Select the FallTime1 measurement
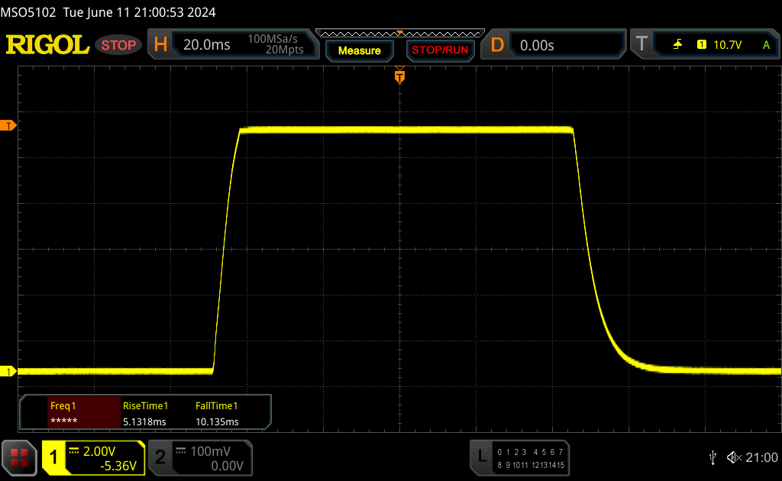Screen dimensions: 782x481 216,405
